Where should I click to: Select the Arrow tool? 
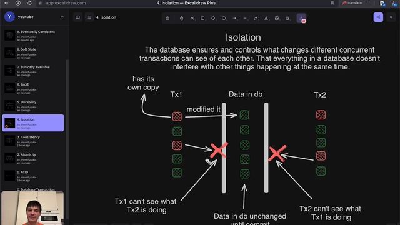[234, 18]
